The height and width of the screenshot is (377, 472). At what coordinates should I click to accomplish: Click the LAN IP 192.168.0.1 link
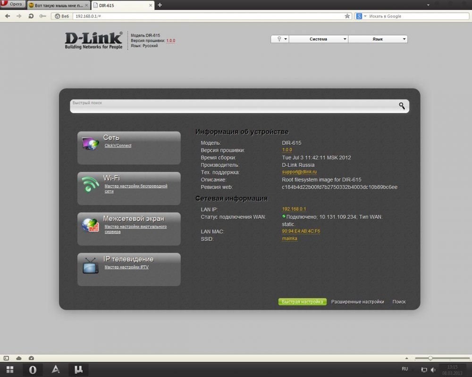tap(294, 209)
